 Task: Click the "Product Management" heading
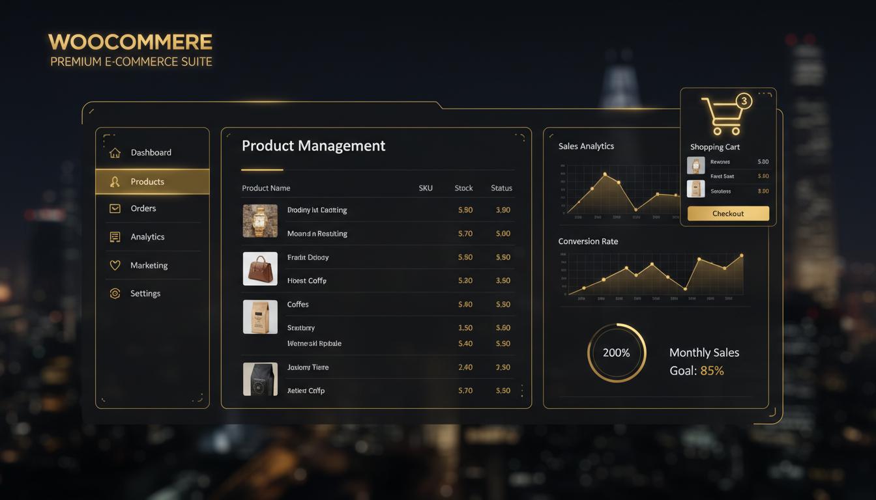314,146
